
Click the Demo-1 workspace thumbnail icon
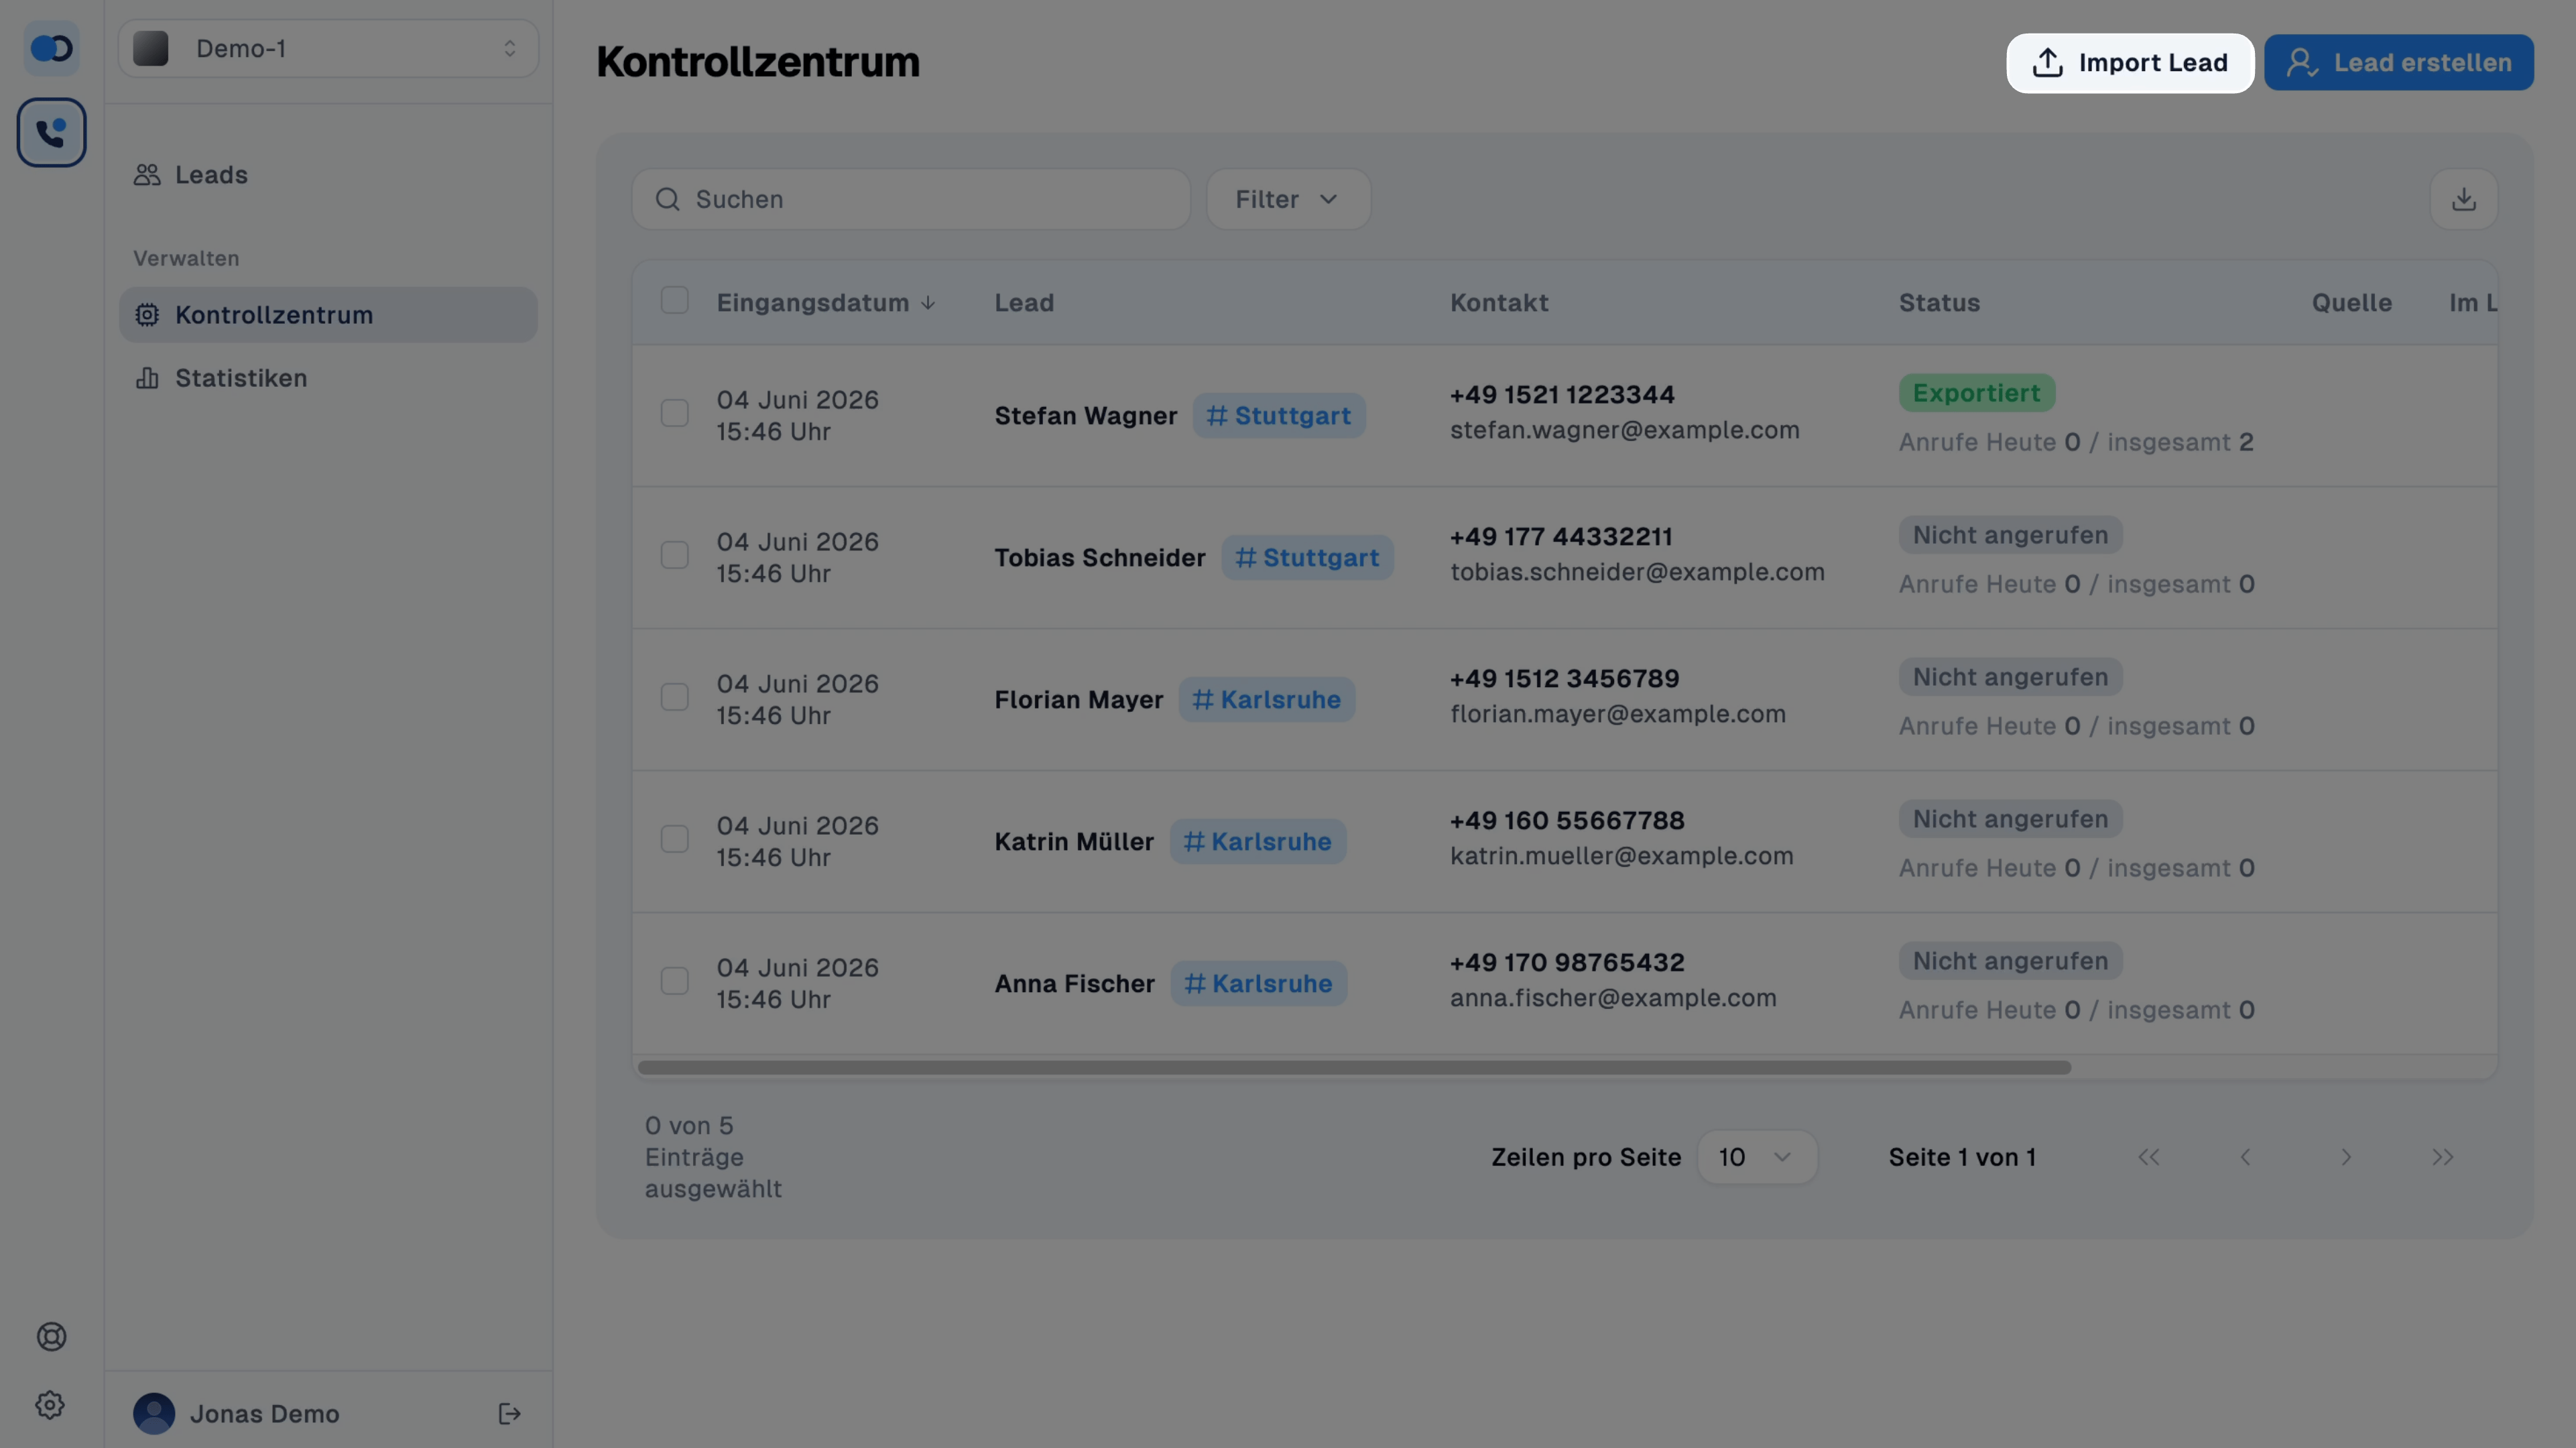151,48
